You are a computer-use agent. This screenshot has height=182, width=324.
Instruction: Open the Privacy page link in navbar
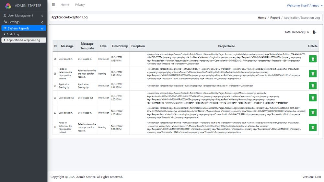[x=80, y=5]
